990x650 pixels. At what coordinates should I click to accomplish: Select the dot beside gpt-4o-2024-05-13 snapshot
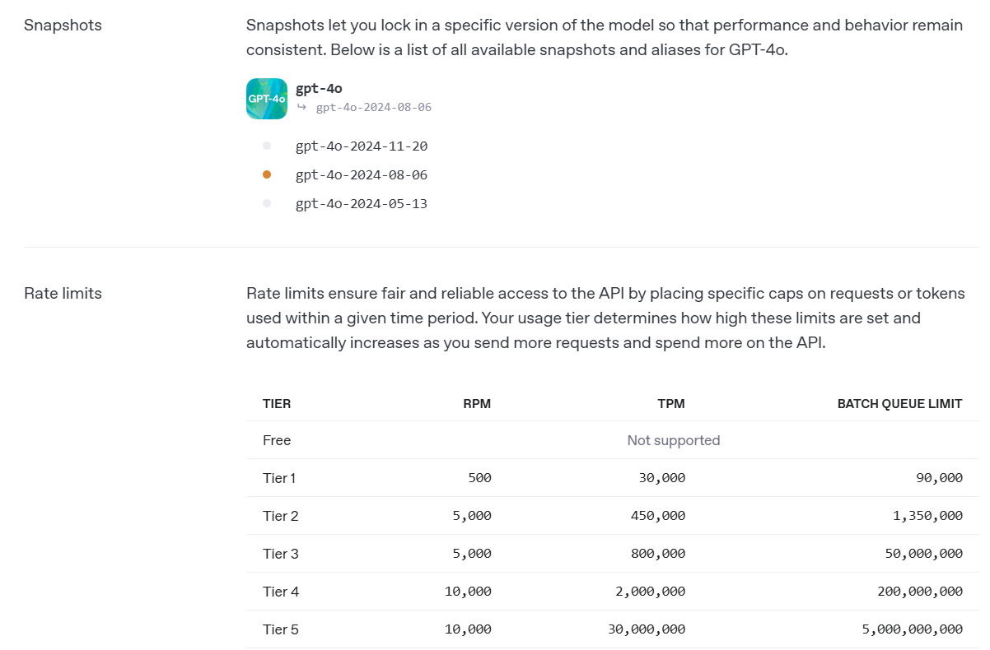click(x=267, y=203)
